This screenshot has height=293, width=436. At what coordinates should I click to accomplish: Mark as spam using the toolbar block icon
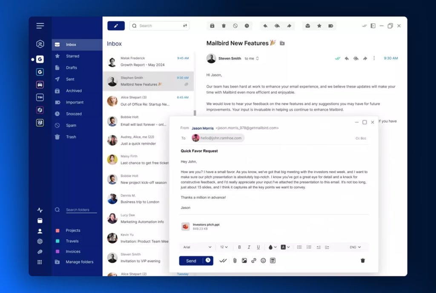click(x=235, y=26)
